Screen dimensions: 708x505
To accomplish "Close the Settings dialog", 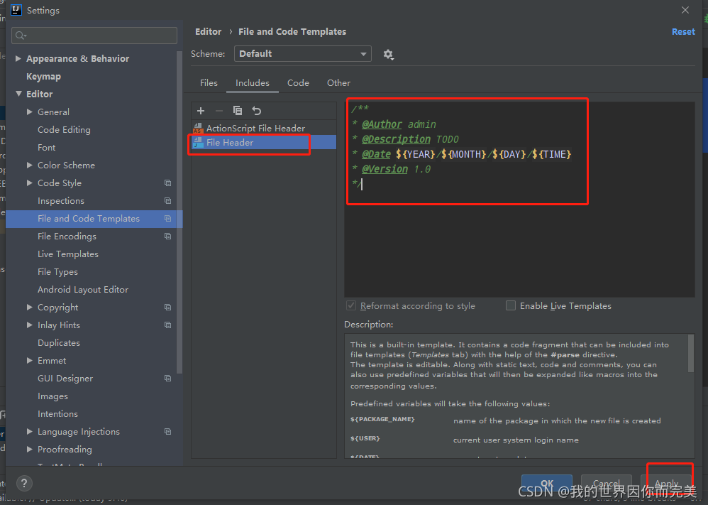I will point(685,10).
